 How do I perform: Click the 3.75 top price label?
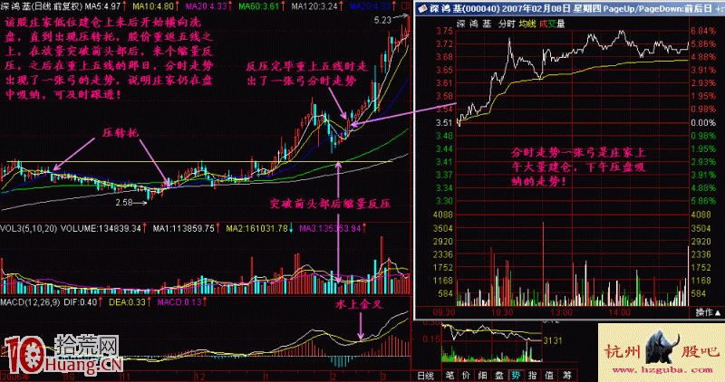coord(444,31)
